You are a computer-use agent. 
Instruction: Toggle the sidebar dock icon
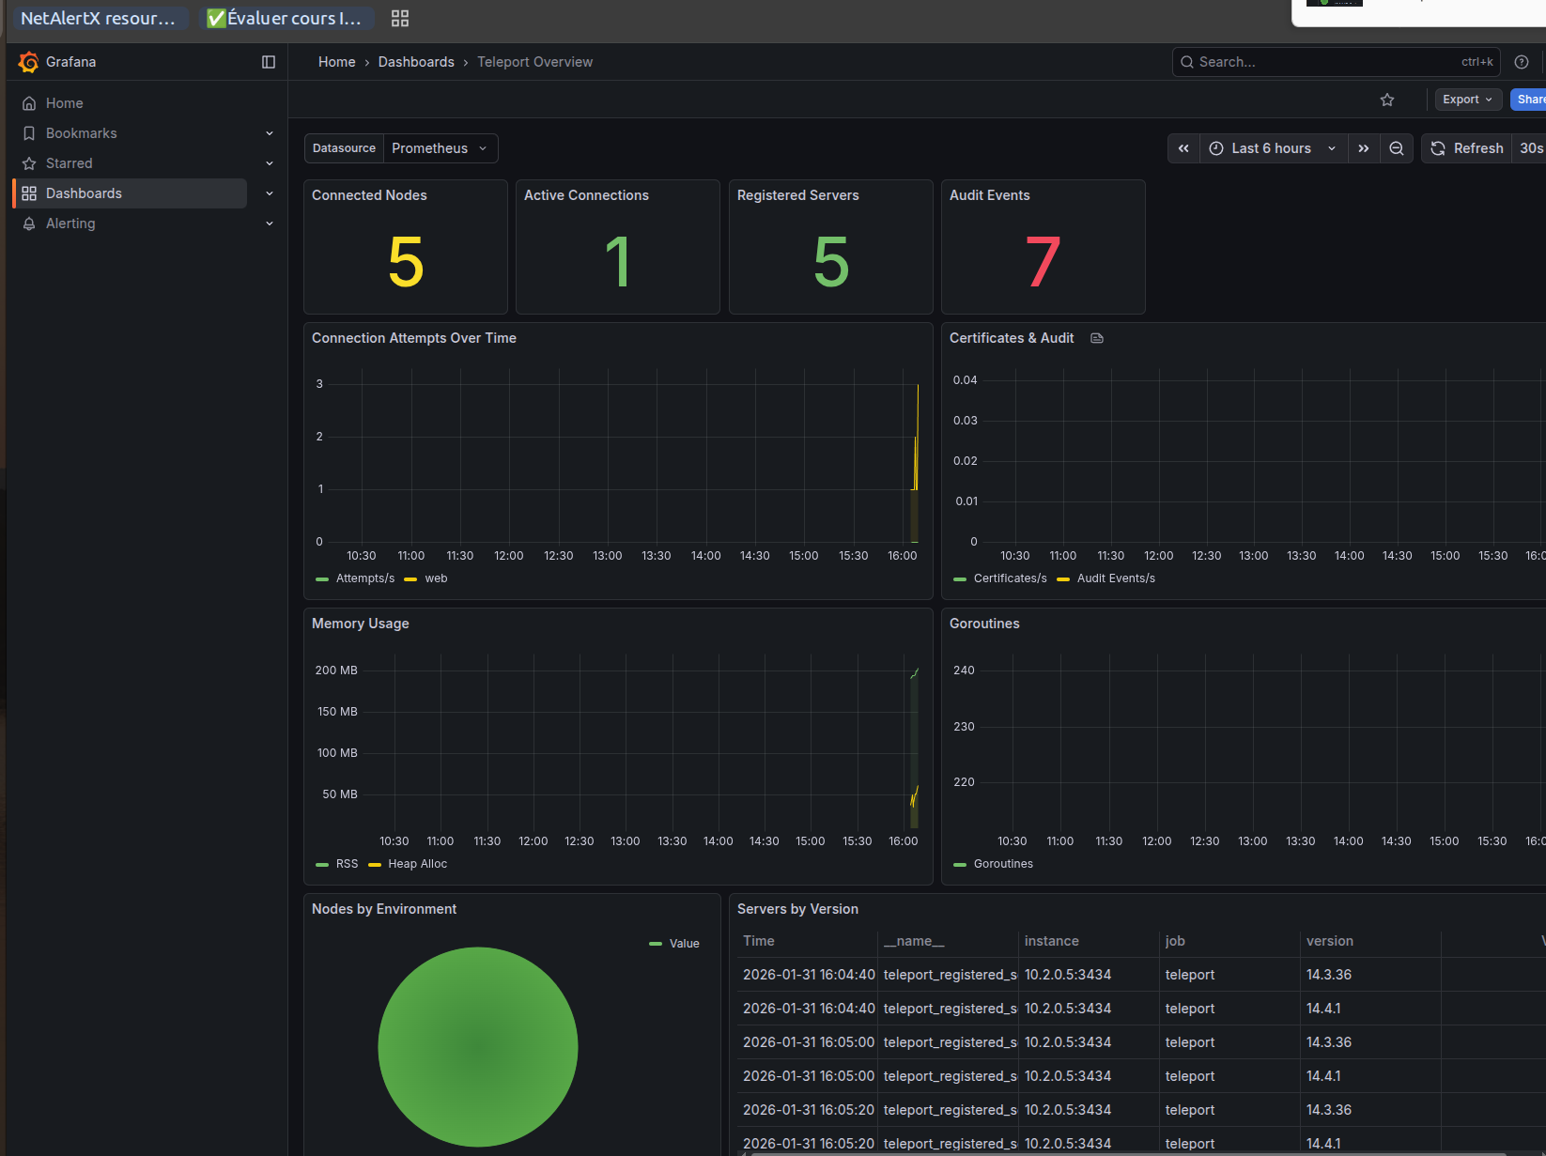pos(269,62)
